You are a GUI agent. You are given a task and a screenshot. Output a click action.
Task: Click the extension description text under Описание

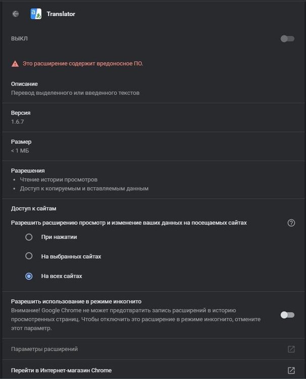[x=75, y=93]
